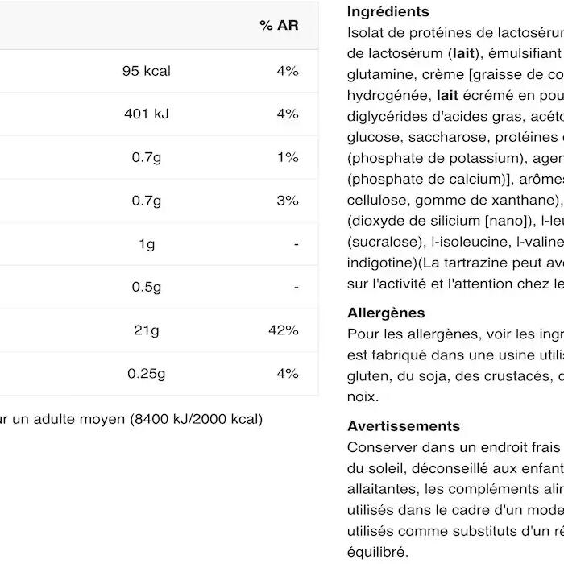The width and height of the screenshot is (564, 564).
Task: Click the 21g value in the table
Action: coord(146,330)
